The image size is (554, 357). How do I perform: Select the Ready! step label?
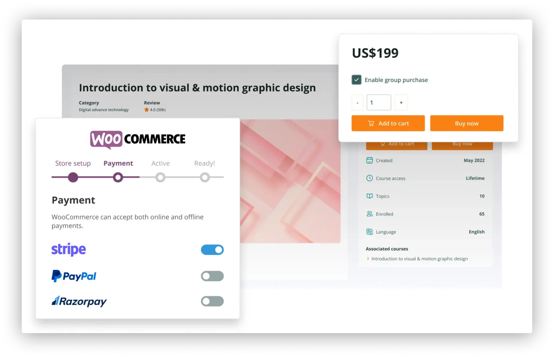click(205, 163)
